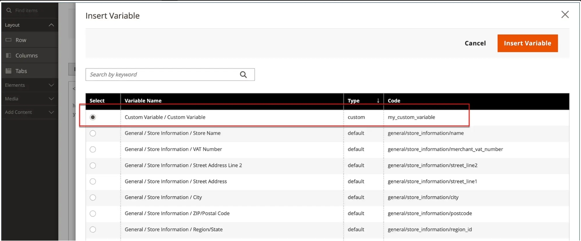
Task: Click the Insert Variable dialog title
Action: 113,16
